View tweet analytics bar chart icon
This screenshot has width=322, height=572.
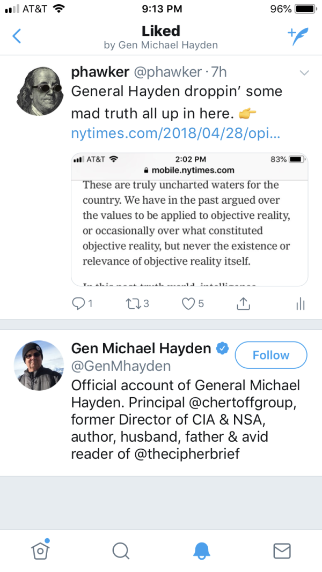pyautogui.click(x=300, y=304)
